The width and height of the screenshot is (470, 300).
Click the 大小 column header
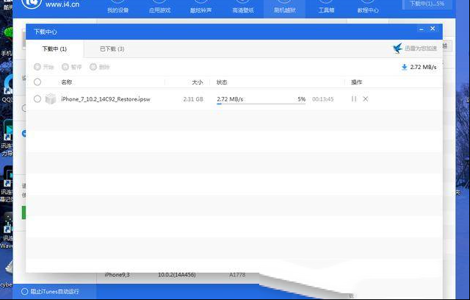pyautogui.click(x=198, y=82)
